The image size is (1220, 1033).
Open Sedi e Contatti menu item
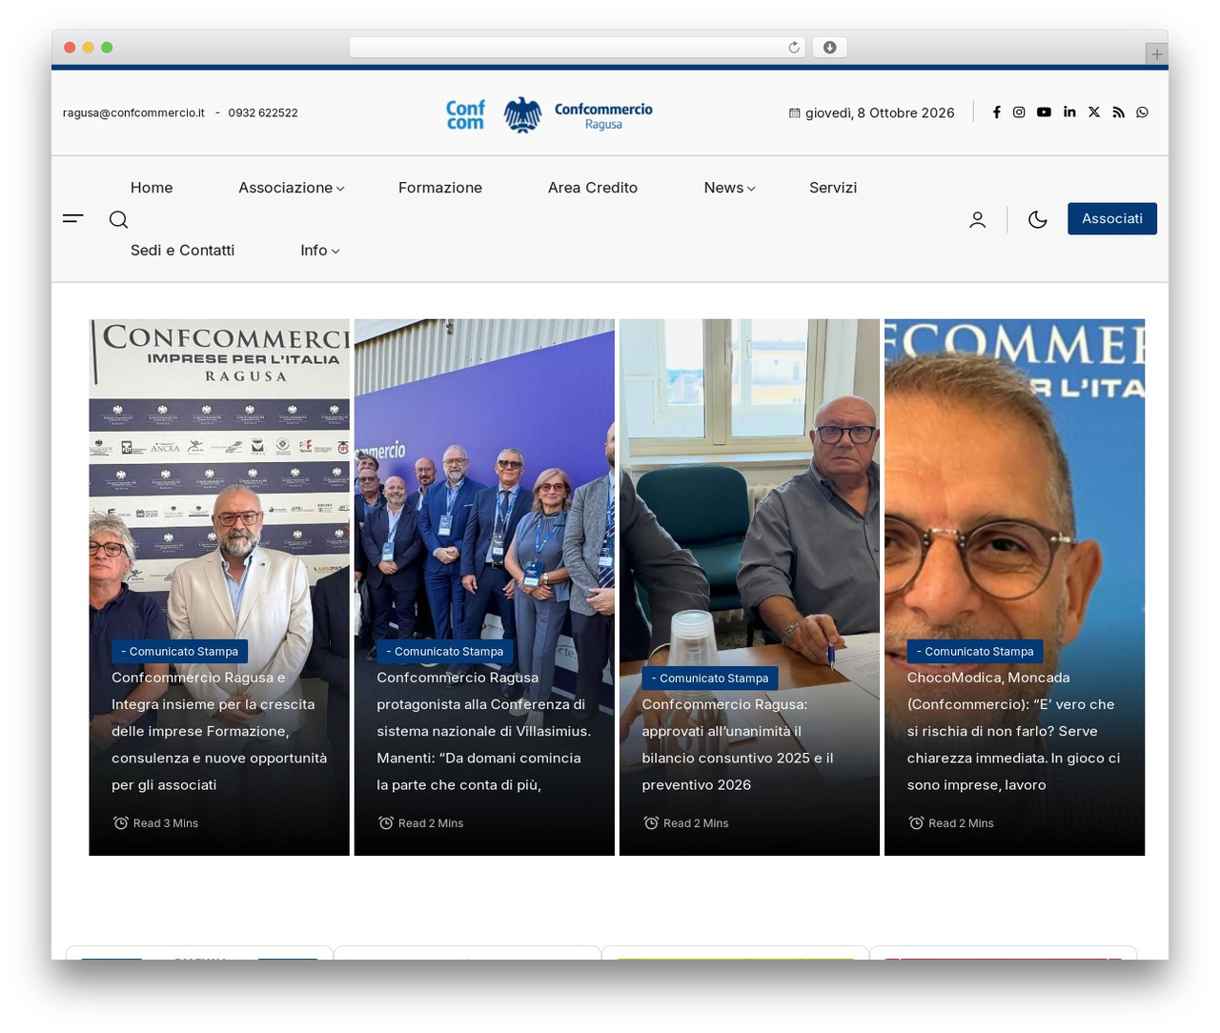[182, 251]
